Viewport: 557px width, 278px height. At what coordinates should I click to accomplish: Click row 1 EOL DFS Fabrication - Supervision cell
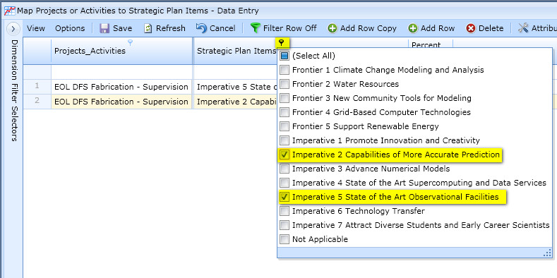tap(122, 87)
